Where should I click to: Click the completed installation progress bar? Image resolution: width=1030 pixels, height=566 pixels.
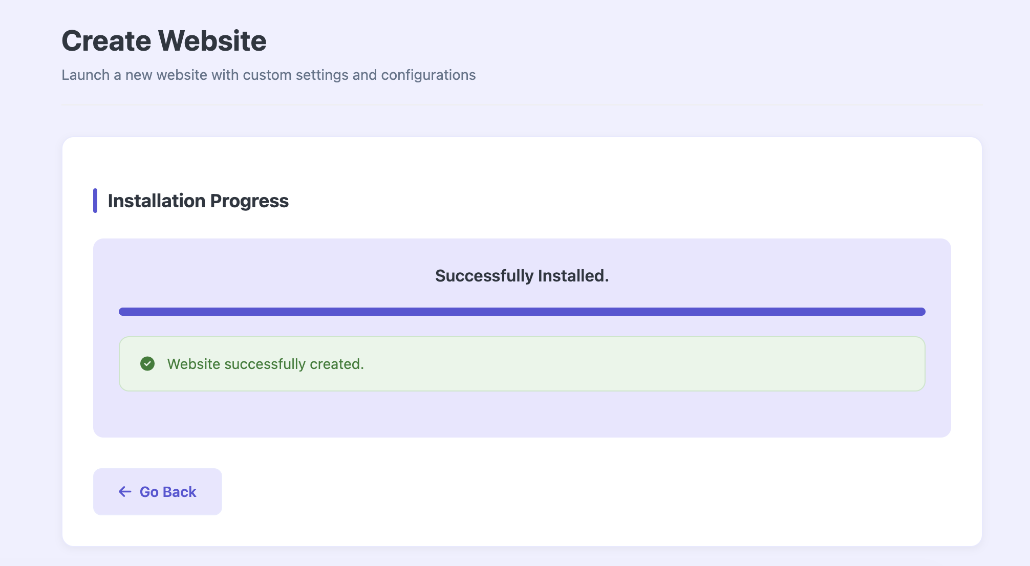pyautogui.click(x=522, y=312)
